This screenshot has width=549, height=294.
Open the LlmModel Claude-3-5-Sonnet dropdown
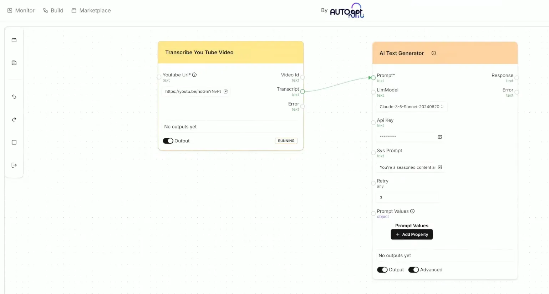point(412,107)
